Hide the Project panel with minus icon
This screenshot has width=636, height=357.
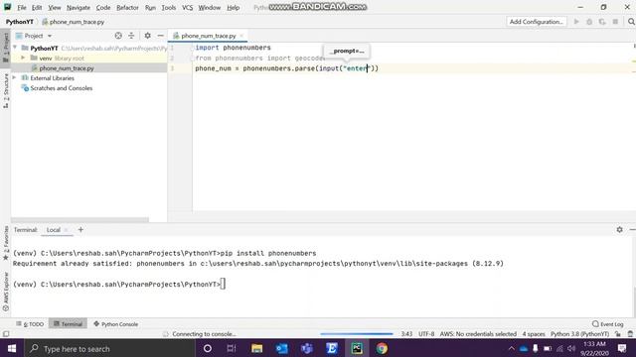pos(161,36)
